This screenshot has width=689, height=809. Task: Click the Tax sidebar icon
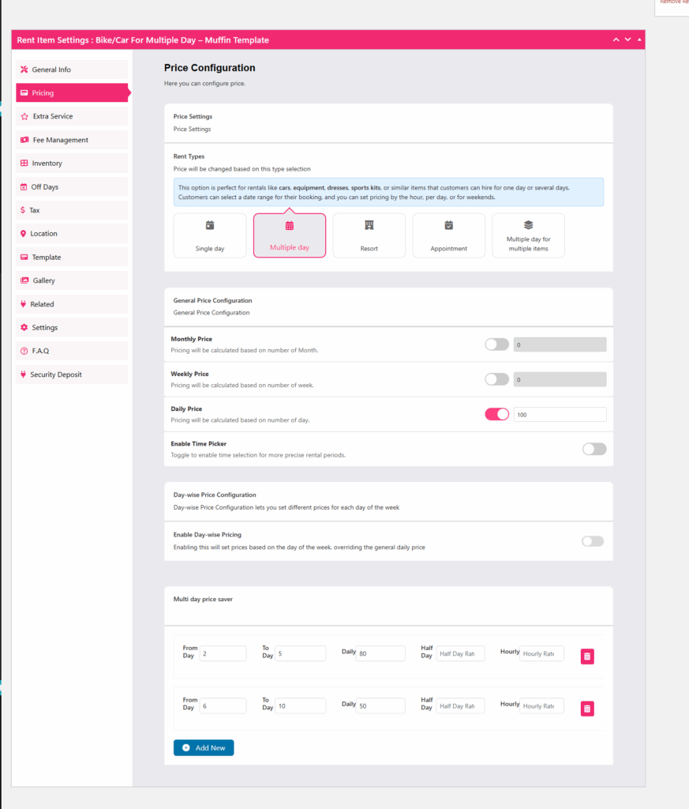click(x=24, y=210)
